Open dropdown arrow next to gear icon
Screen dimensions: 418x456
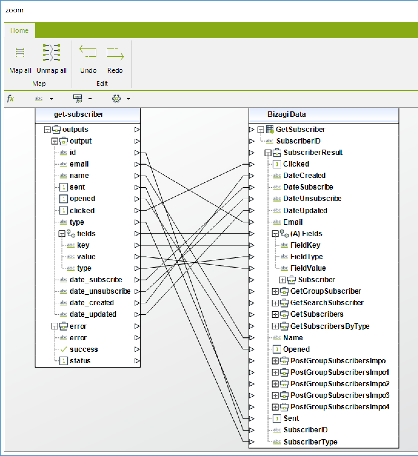coord(129,99)
